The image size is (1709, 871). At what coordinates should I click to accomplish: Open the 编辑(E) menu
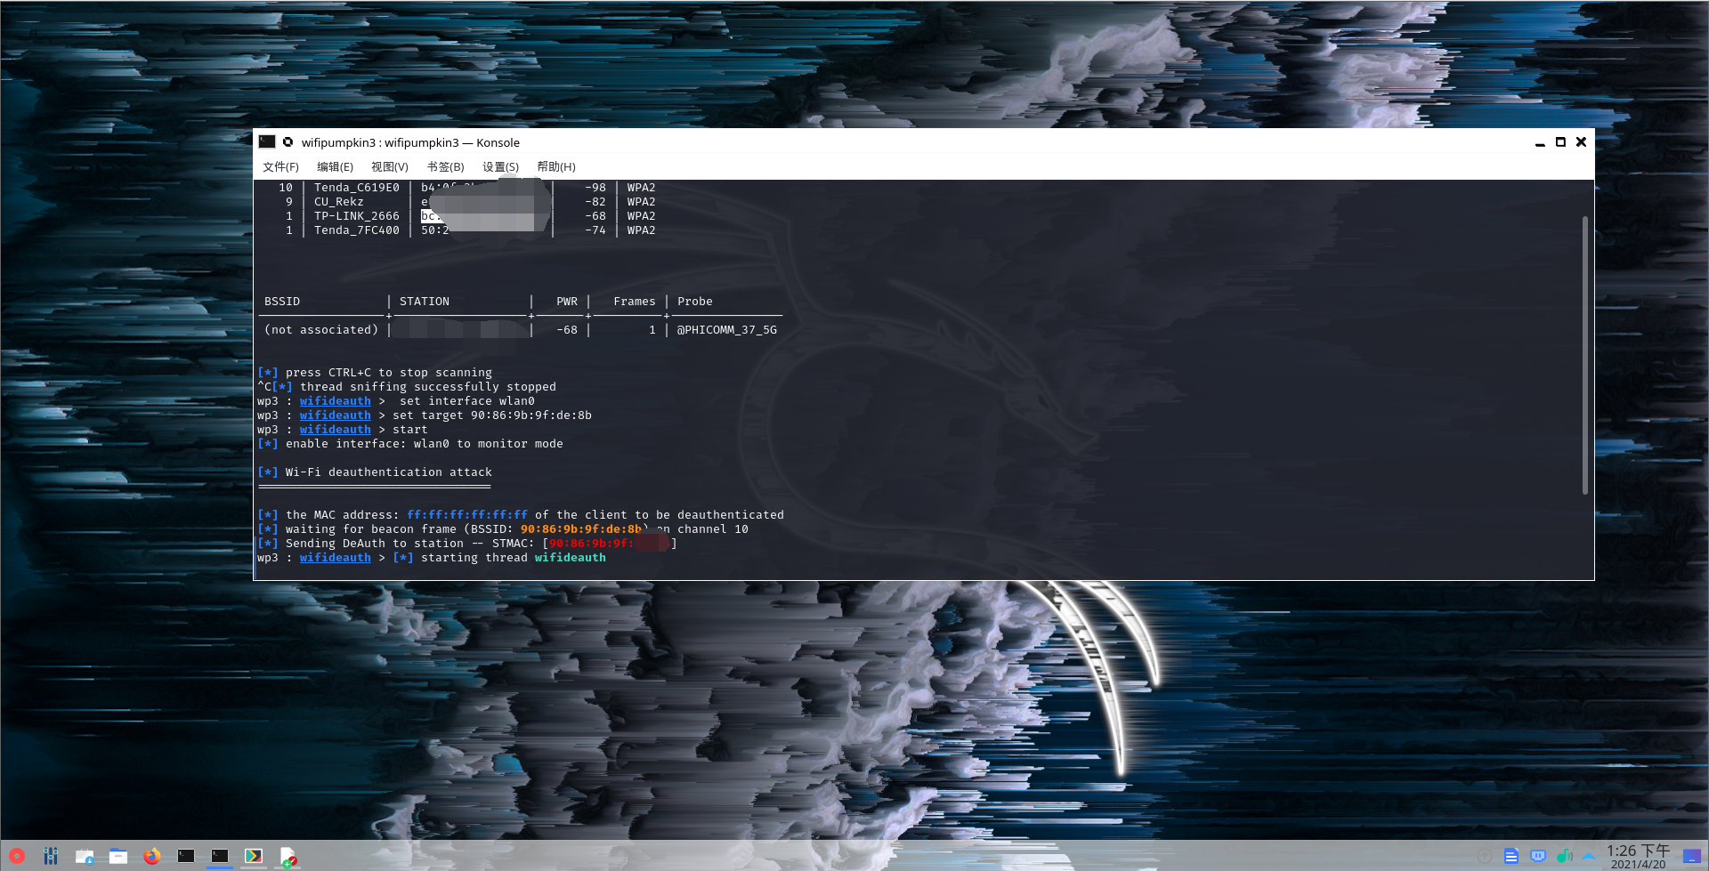pyautogui.click(x=335, y=167)
